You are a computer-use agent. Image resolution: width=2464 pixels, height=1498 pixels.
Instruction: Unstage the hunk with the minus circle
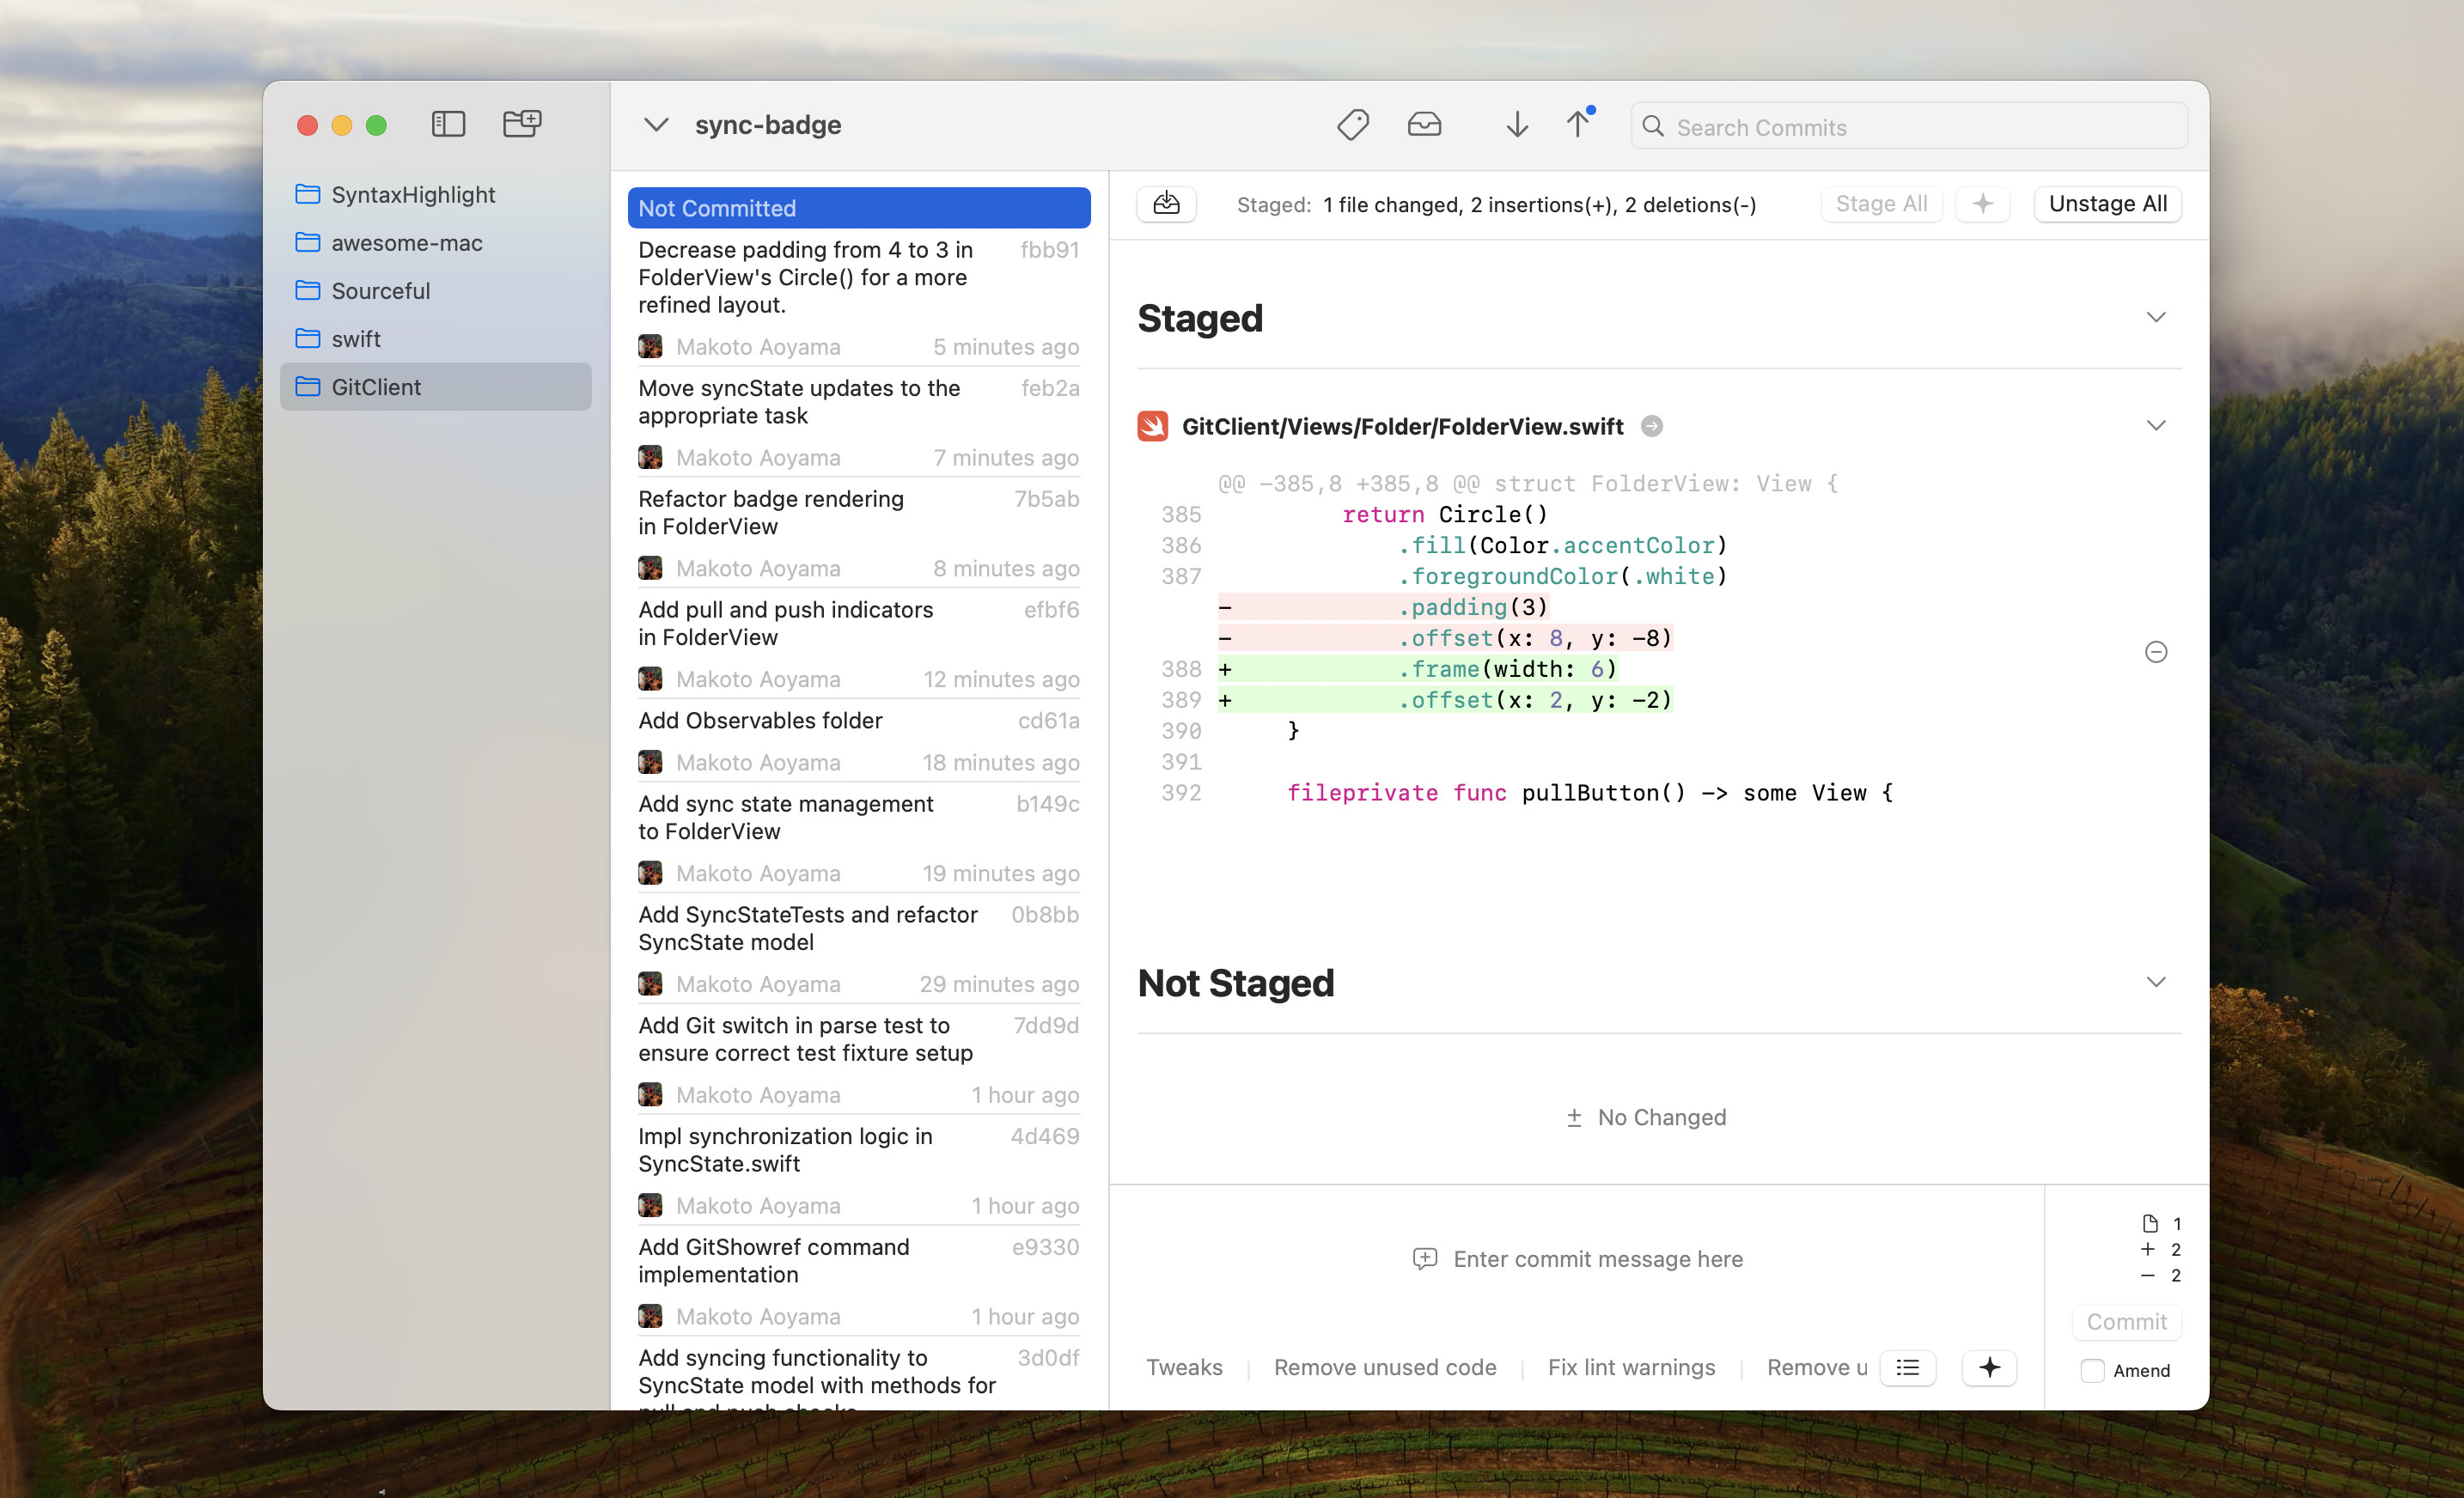pos(2156,653)
